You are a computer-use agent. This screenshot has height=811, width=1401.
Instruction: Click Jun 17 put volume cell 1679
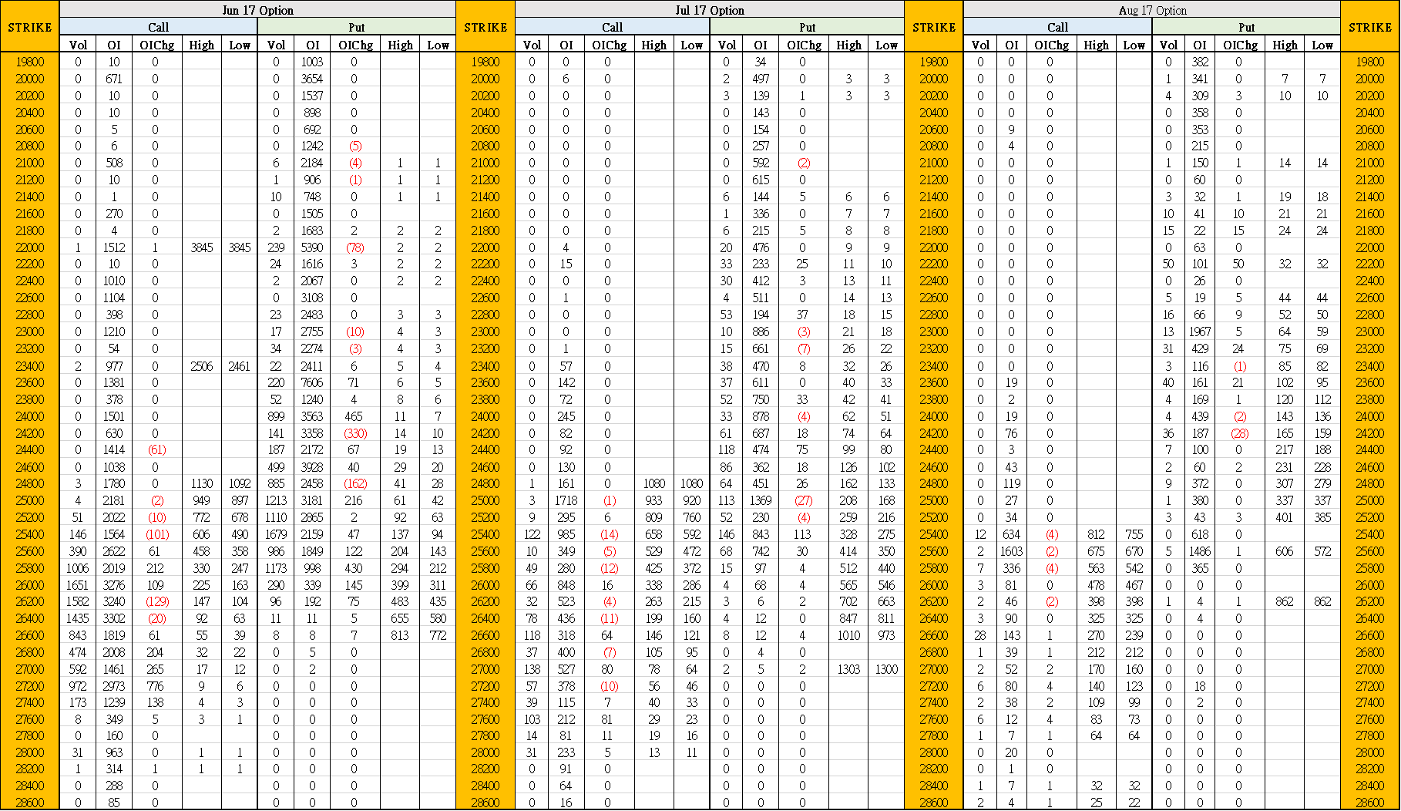[x=276, y=534]
